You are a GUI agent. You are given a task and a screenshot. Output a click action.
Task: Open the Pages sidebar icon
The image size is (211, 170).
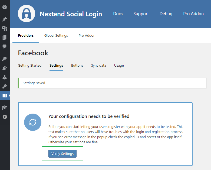[x=5, y=38]
